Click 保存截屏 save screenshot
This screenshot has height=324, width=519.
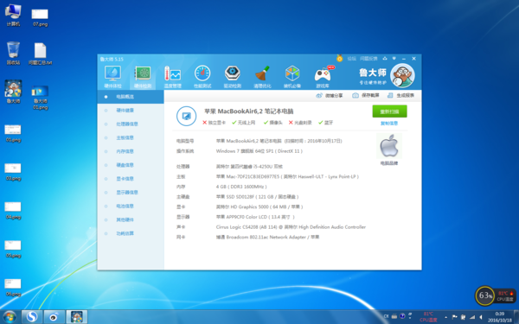tap(365, 96)
